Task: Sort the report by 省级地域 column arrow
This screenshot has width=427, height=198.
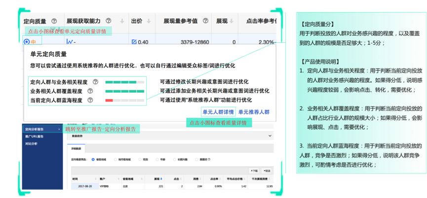Action: click(x=143, y=179)
